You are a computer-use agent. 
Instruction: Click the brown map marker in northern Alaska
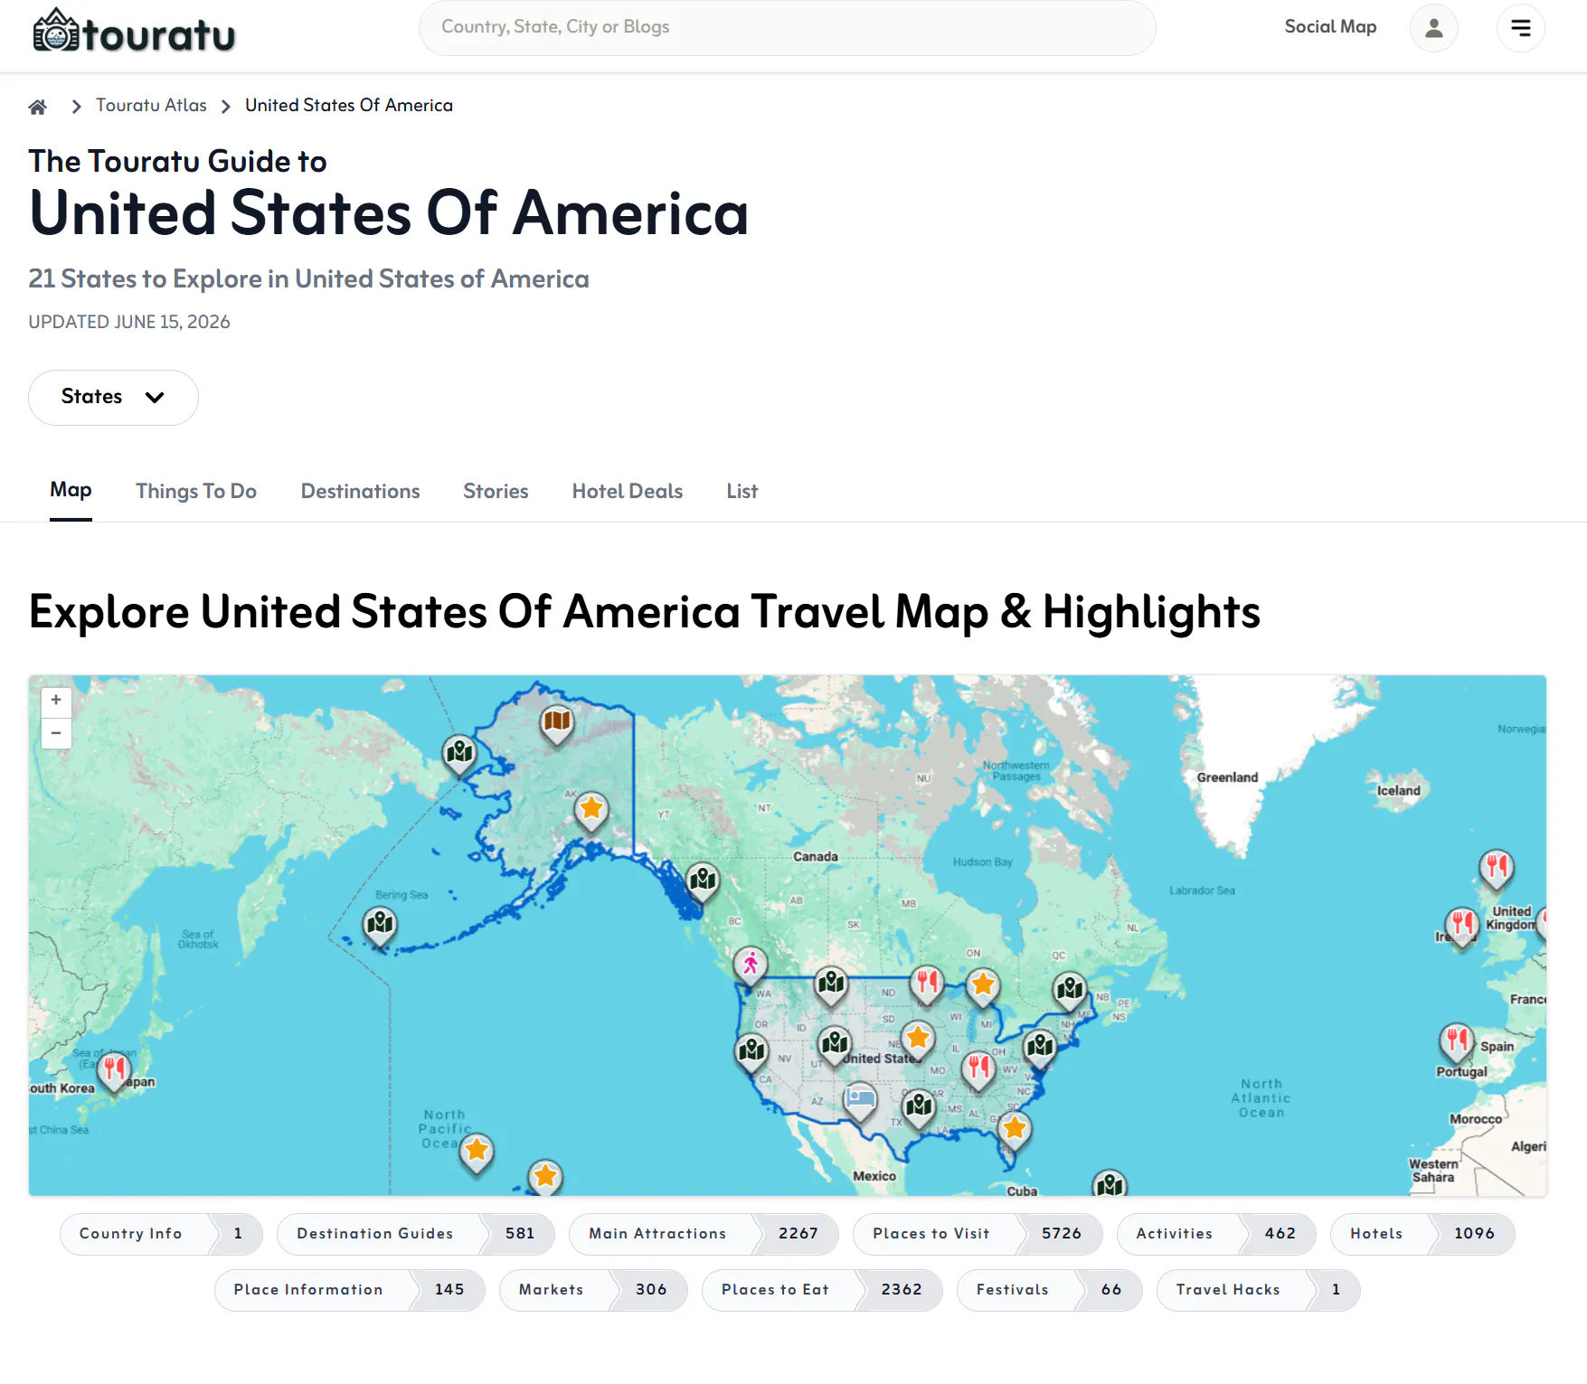point(557,723)
